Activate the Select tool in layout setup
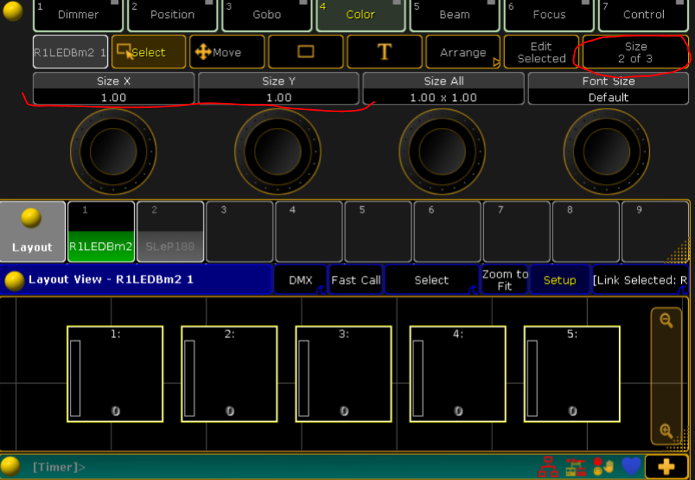Image resolution: width=695 pixels, height=480 pixels. (x=149, y=52)
